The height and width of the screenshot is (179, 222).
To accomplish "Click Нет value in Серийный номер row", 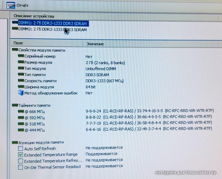I will click(x=89, y=57).
